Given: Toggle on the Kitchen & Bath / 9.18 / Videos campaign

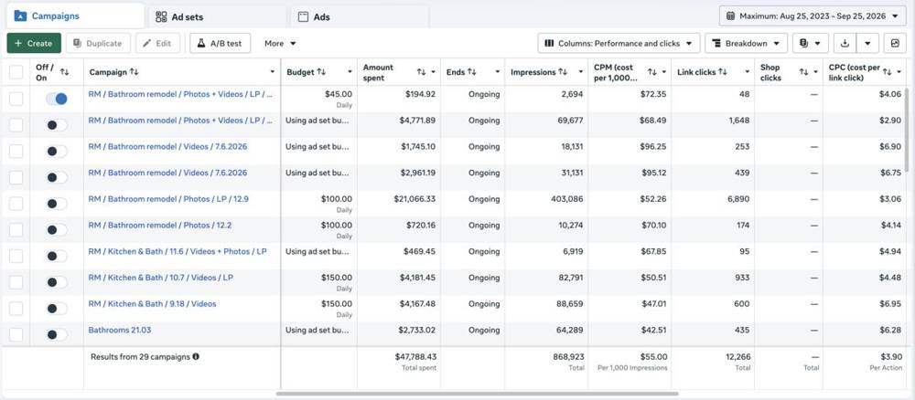Looking at the screenshot, I should coord(57,309).
